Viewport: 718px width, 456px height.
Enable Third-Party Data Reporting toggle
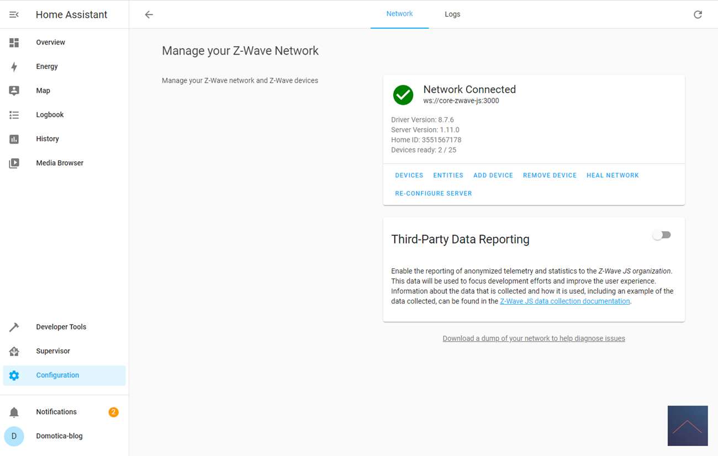coord(661,235)
